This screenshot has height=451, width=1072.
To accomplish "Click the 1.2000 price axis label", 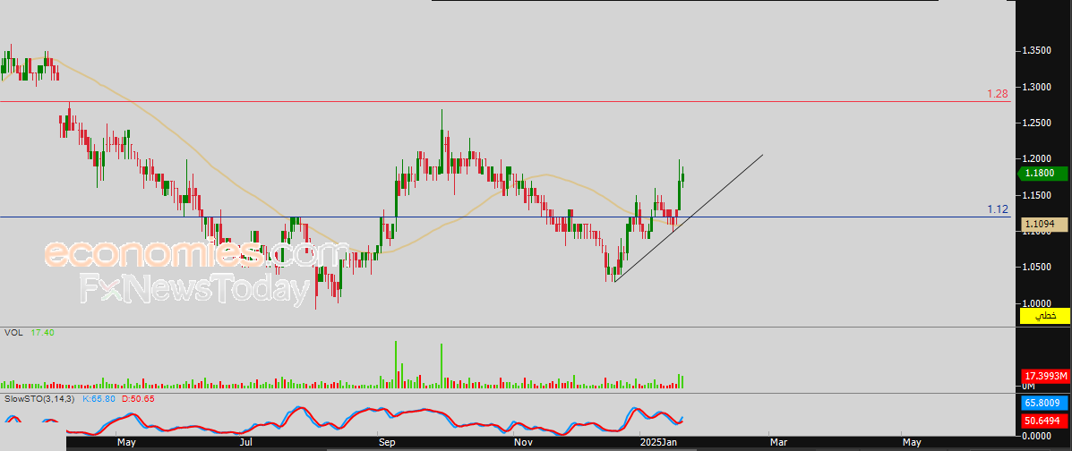I will click(x=1037, y=158).
